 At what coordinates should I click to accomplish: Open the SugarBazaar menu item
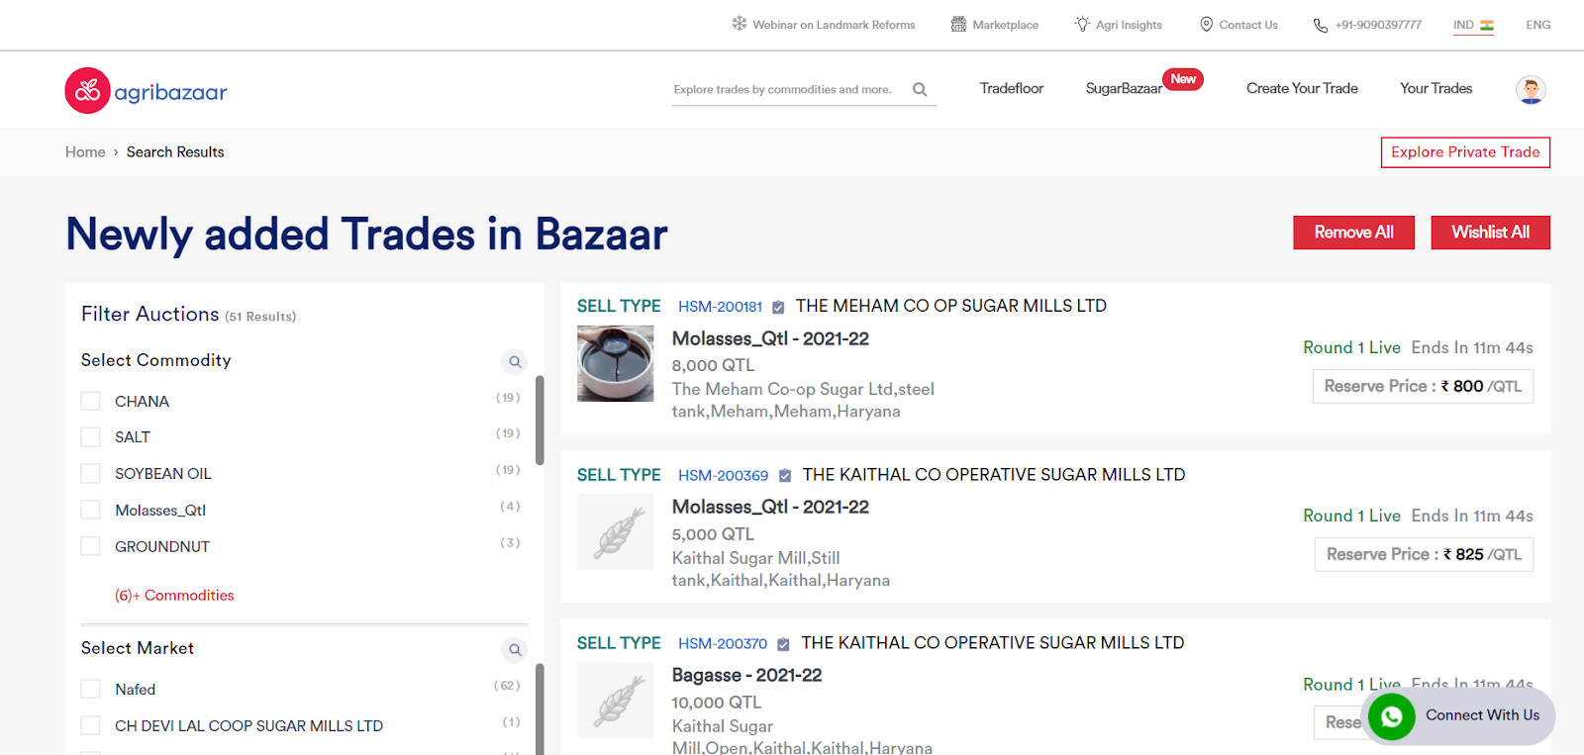(1124, 88)
